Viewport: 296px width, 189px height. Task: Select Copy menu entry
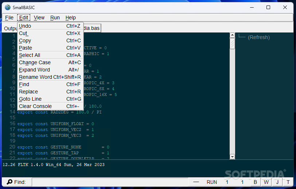click(50, 40)
